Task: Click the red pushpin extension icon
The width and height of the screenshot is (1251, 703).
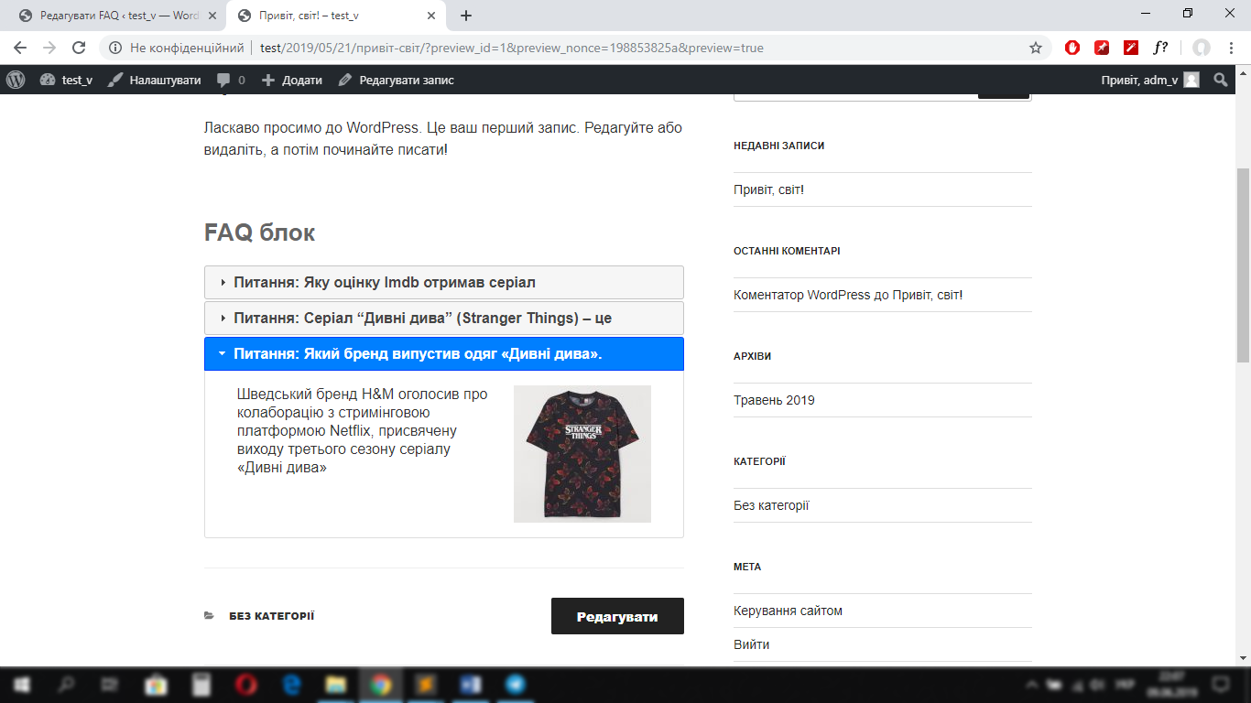Action: (x=1102, y=48)
